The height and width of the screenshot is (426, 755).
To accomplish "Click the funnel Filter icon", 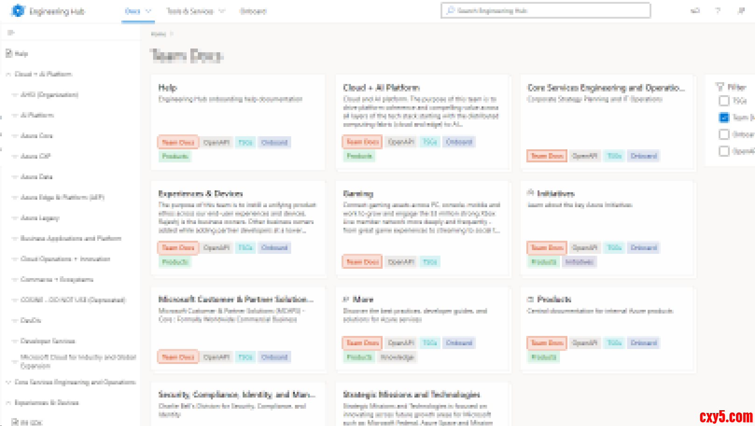I will pyautogui.click(x=720, y=87).
